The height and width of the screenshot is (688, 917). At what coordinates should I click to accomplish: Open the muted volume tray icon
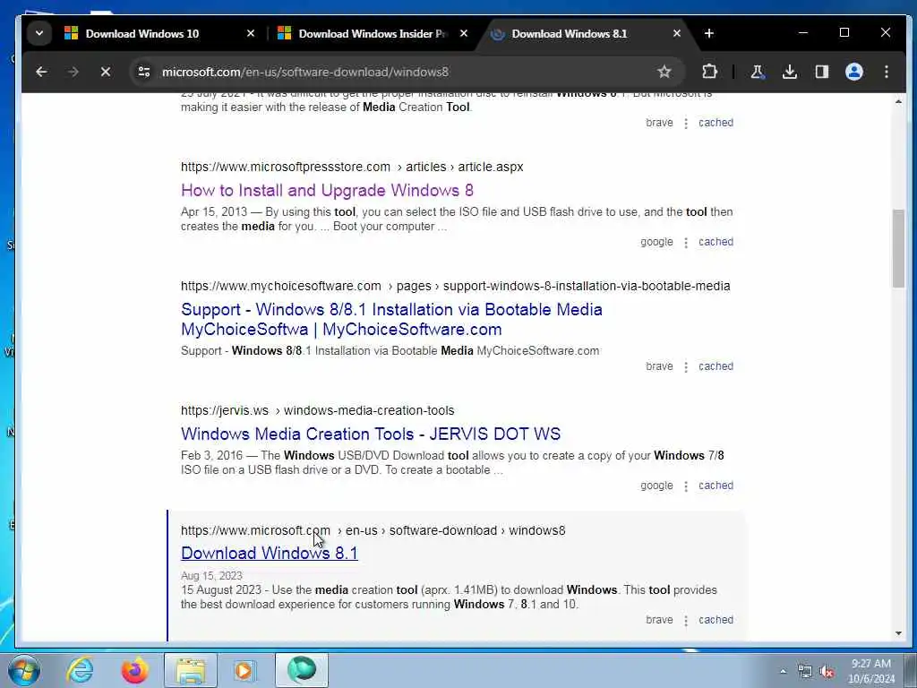pyautogui.click(x=827, y=672)
